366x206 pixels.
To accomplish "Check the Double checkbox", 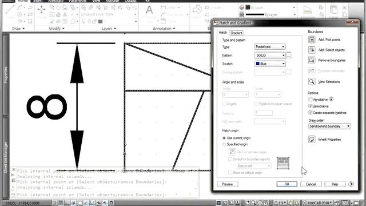I will [224, 104].
